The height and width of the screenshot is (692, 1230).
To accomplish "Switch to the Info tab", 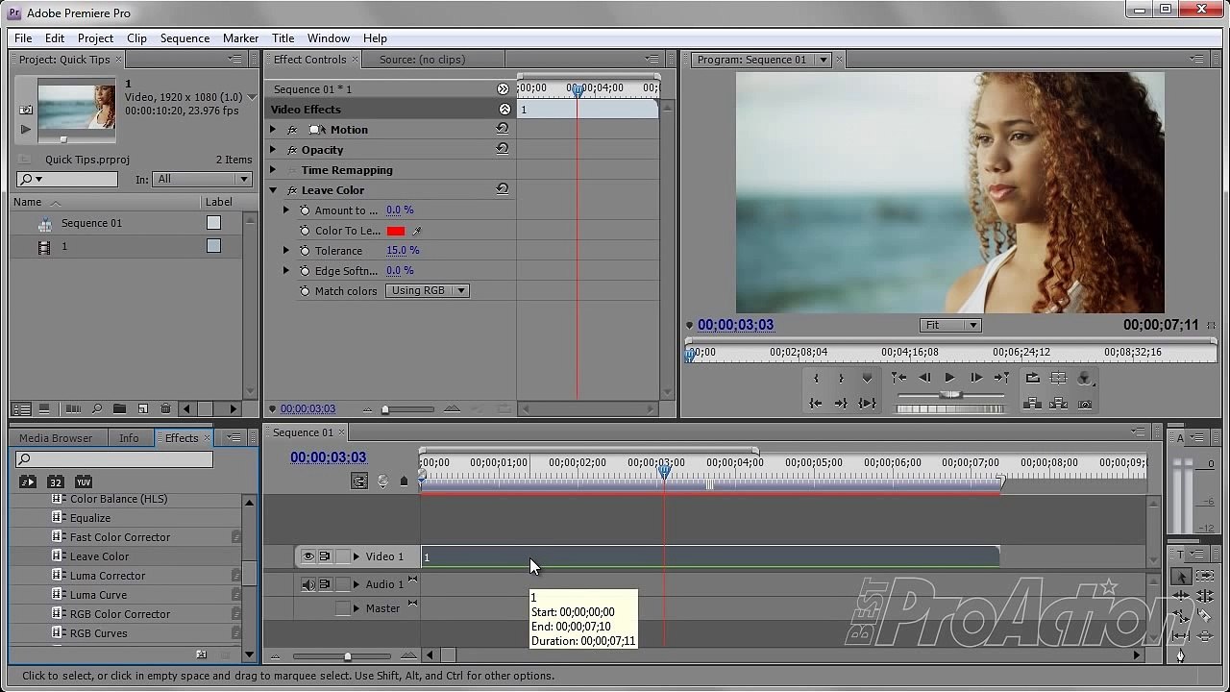I will [129, 438].
